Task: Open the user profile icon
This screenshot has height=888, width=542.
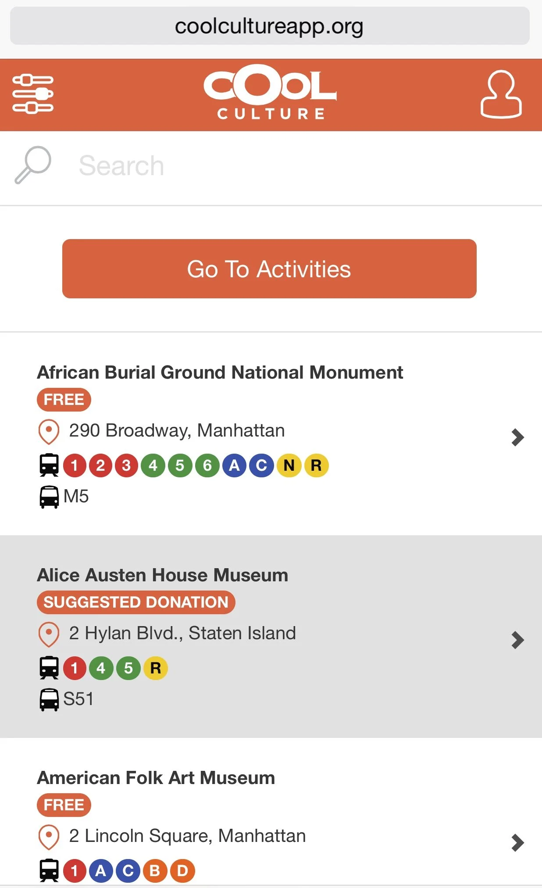Action: pos(501,94)
